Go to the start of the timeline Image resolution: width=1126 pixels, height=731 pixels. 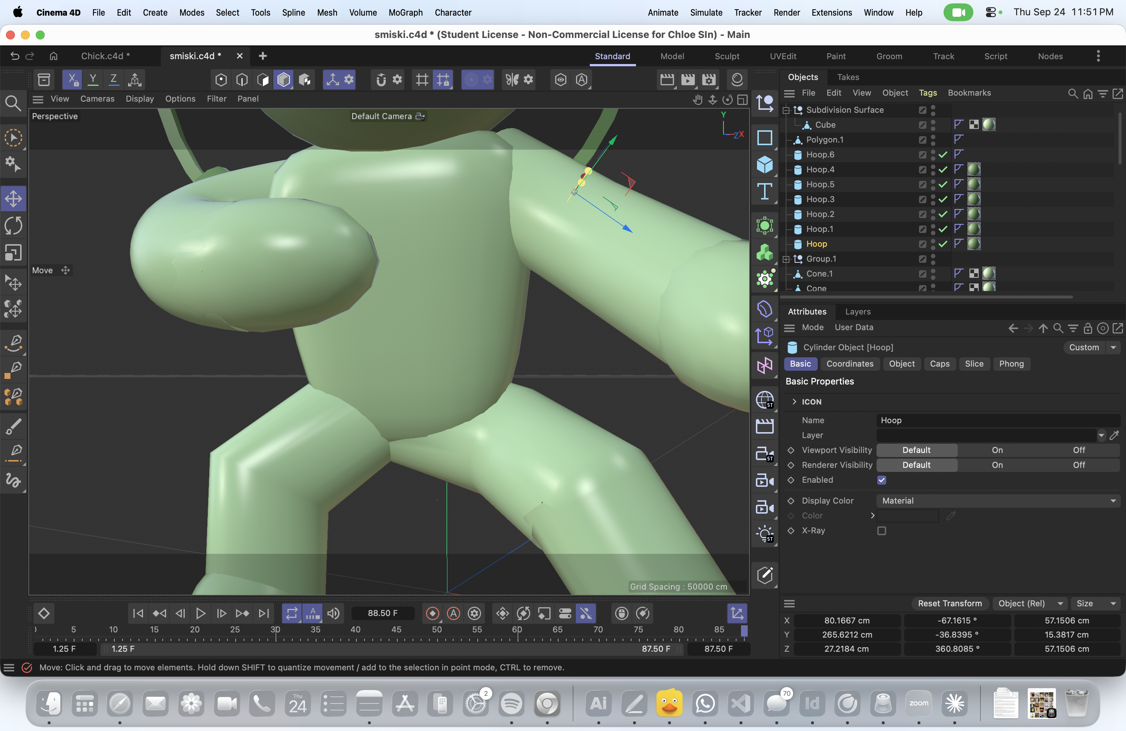pos(138,613)
